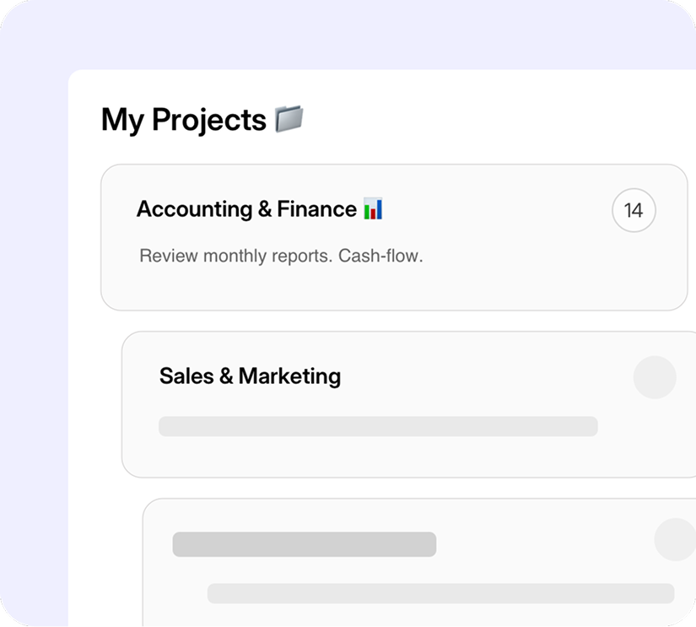Click the progress placeholder bar under Sales & Marketing

click(379, 426)
